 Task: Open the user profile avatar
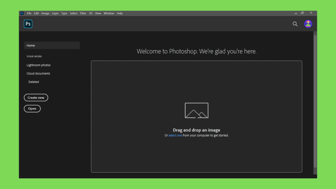point(308,24)
